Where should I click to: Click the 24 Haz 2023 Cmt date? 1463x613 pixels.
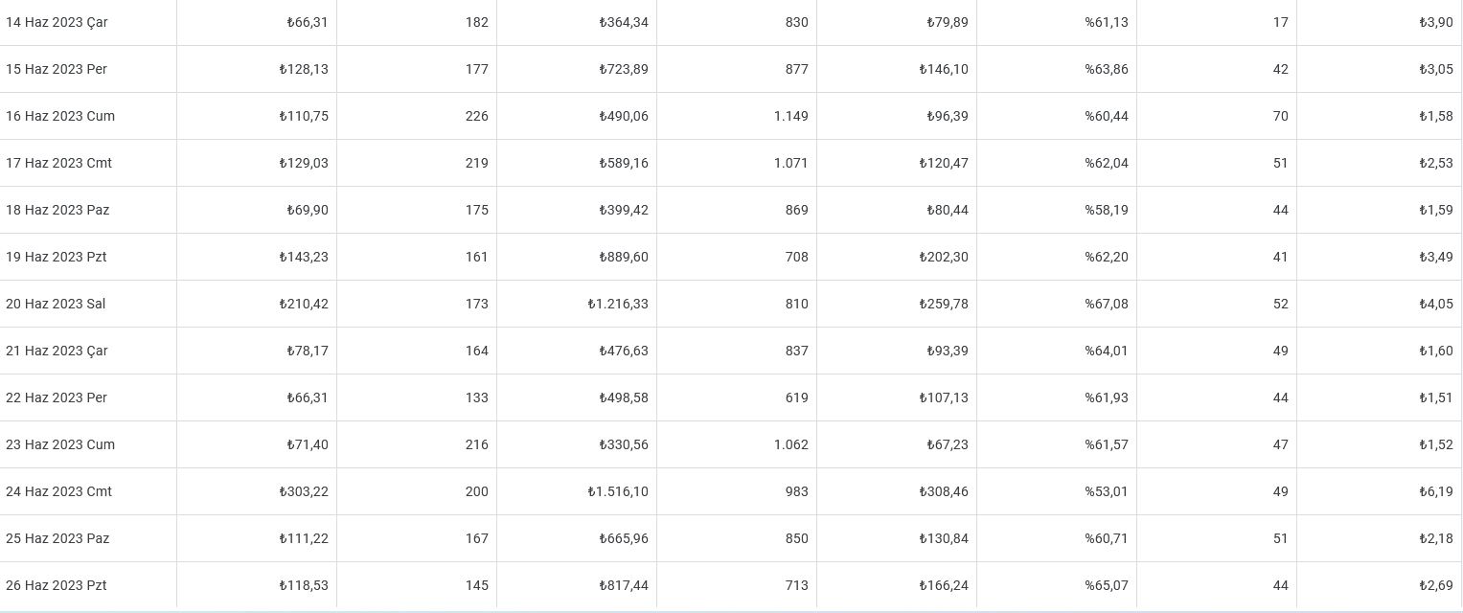point(58,491)
